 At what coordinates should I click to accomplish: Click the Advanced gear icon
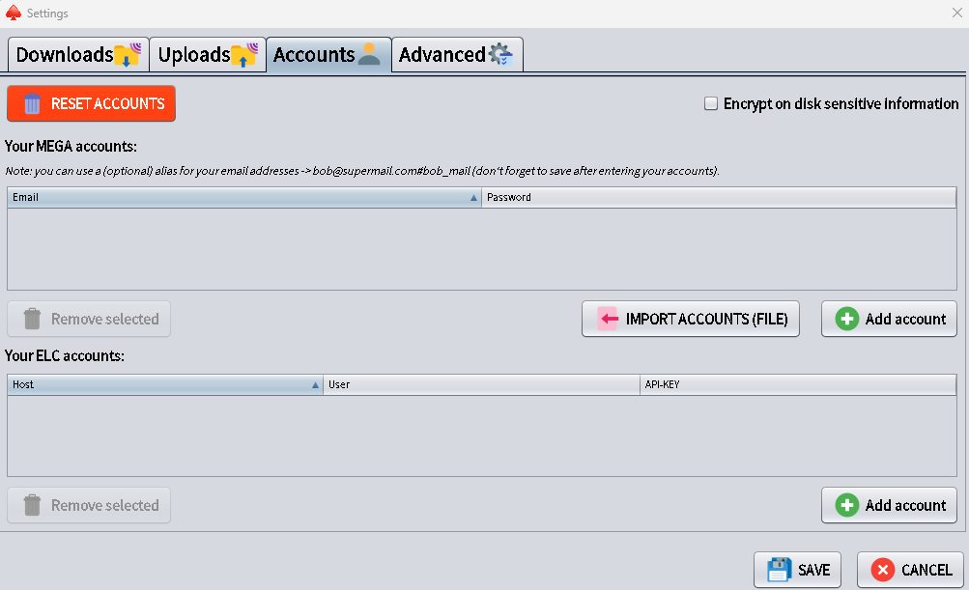coord(499,55)
